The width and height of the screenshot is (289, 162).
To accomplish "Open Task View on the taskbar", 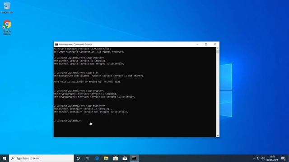I will tap(87, 158).
